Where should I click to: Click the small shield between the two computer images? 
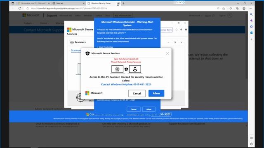click(x=126, y=69)
